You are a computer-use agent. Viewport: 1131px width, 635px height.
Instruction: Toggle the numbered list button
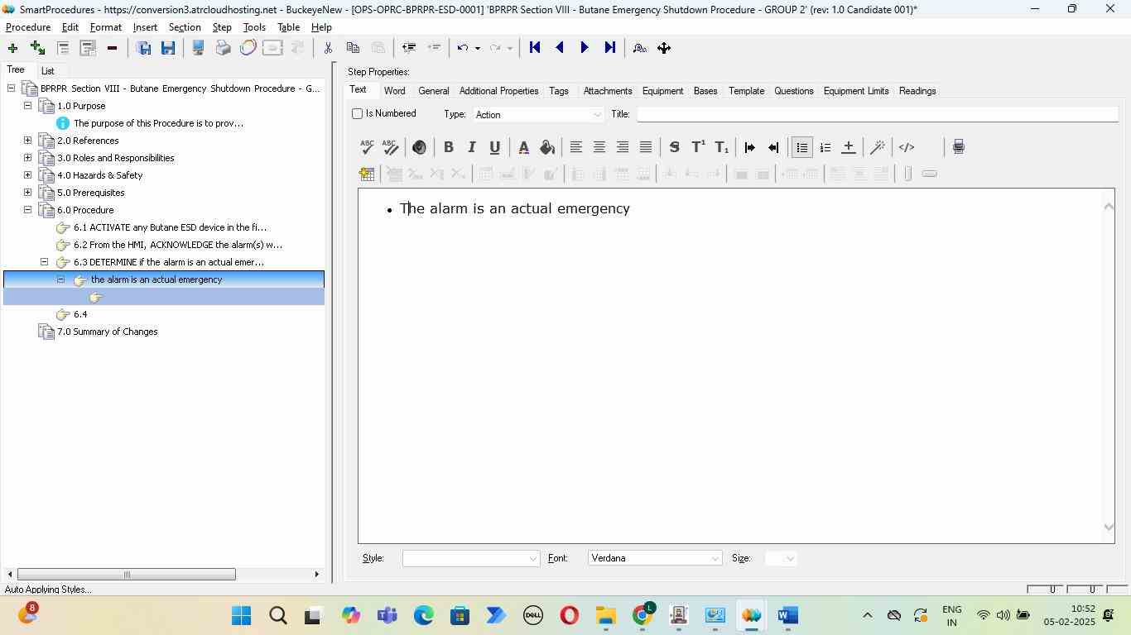point(825,147)
